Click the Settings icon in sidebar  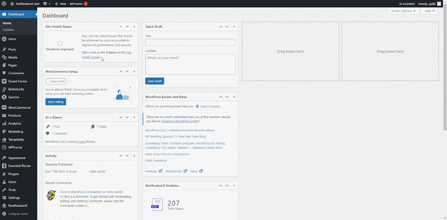4,198
